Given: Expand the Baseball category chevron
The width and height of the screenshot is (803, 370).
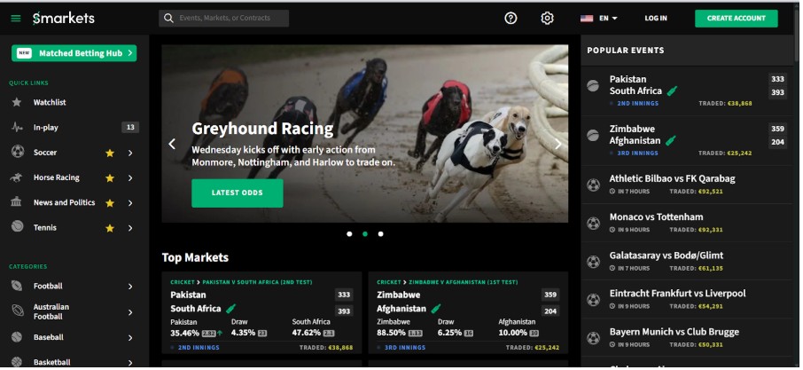Looking at the screenshot, I should pyautogui.click(x=130, y=338).
